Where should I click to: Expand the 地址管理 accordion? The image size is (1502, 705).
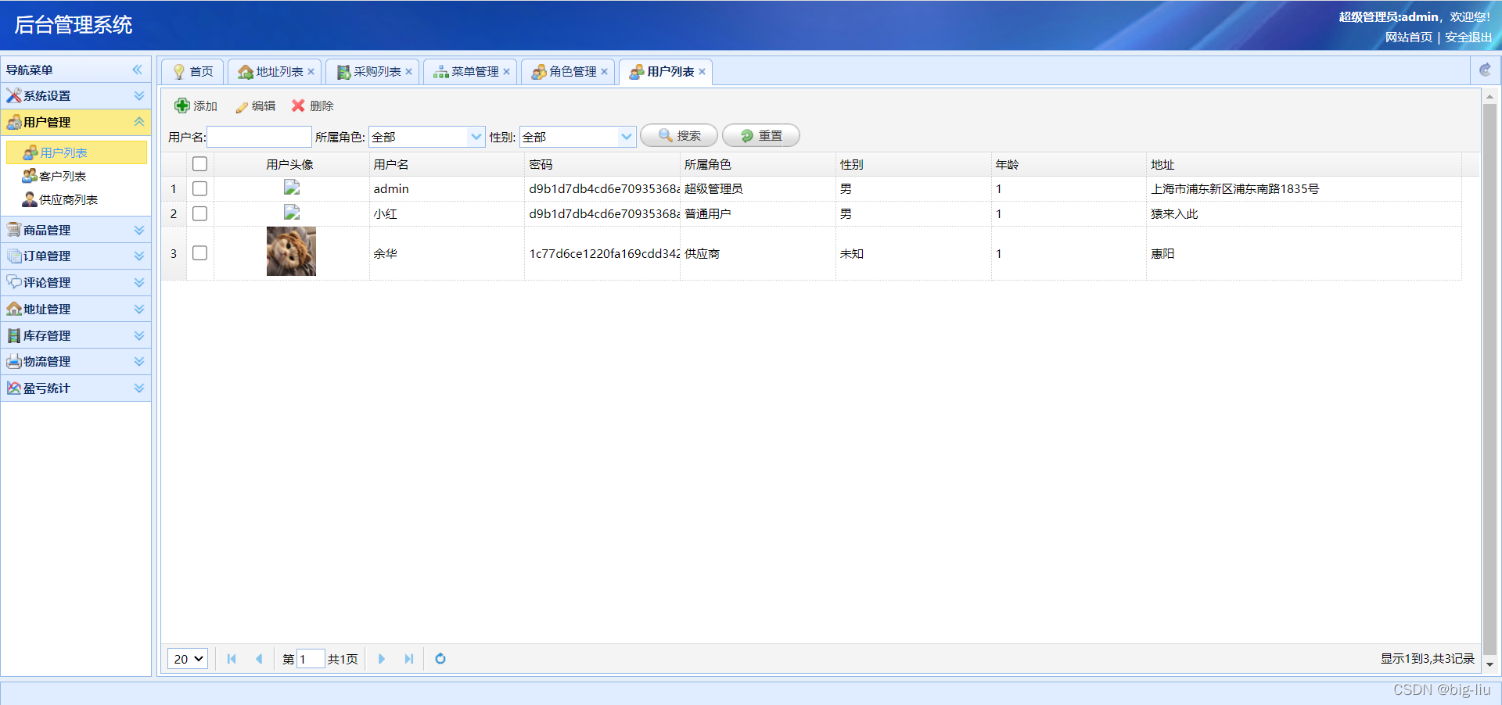pyautogui.click(x=76, y=309)
